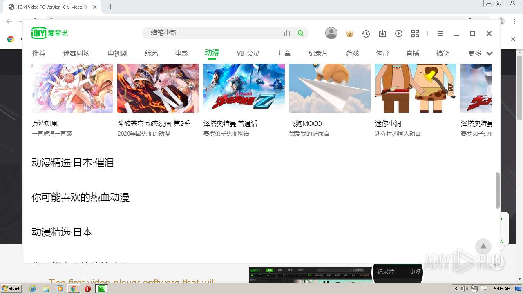Click the iQIYI taskbar button

click(x=102, y=289)
